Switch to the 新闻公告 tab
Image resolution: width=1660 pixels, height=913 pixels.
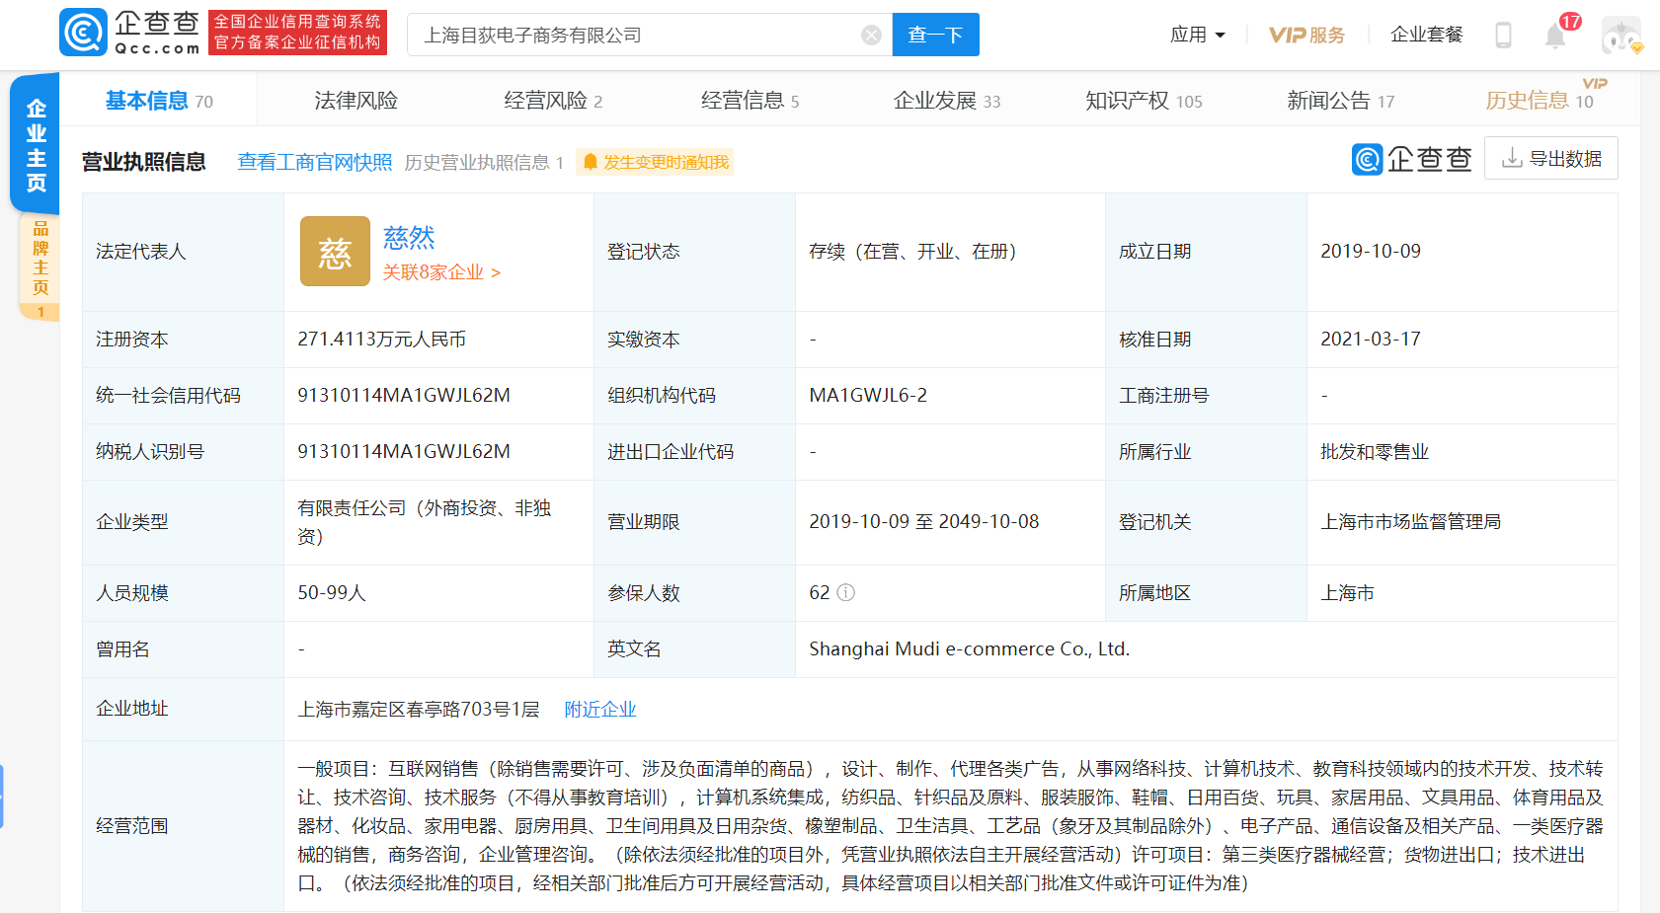[x=1341, y=101]
